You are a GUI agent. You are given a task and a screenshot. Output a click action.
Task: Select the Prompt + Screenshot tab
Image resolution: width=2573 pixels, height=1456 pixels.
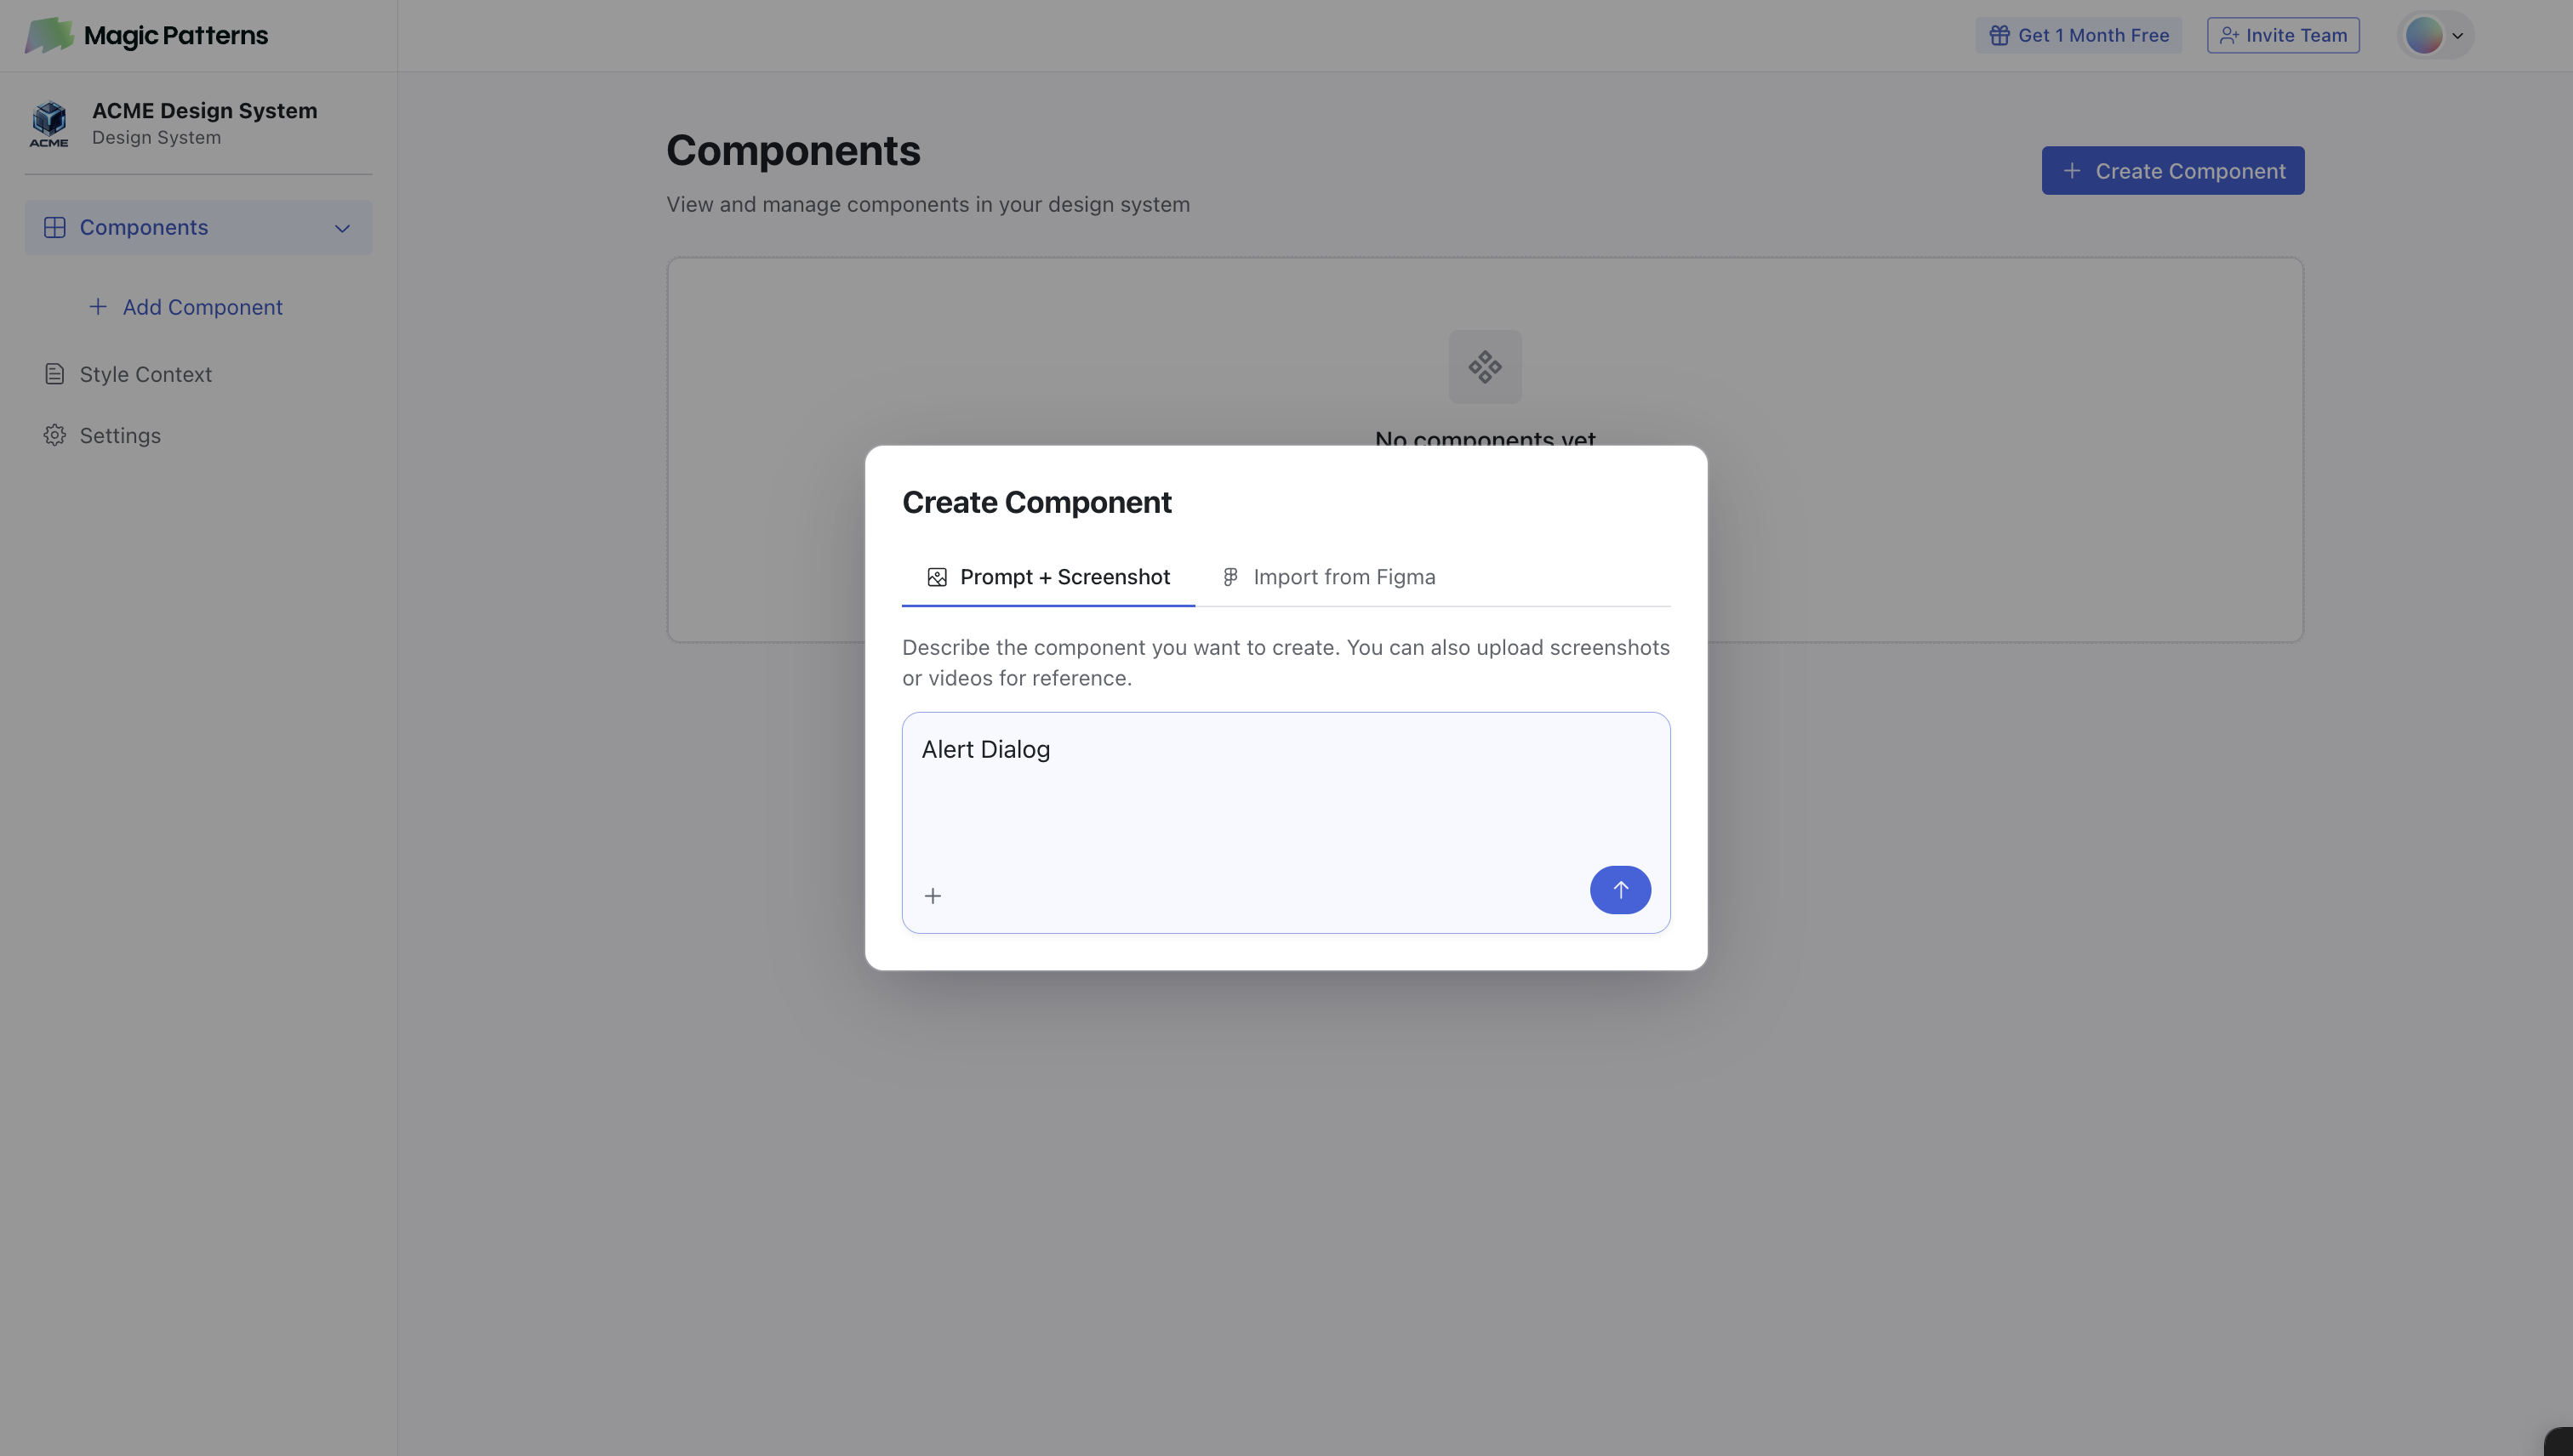[1047, 577]
